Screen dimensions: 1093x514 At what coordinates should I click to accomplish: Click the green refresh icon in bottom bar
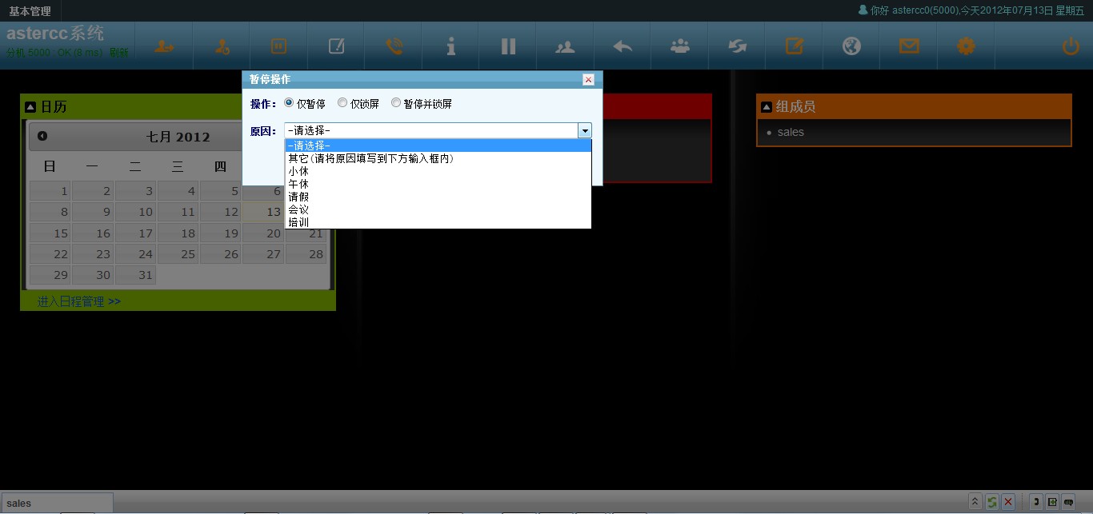click(991, 502)
